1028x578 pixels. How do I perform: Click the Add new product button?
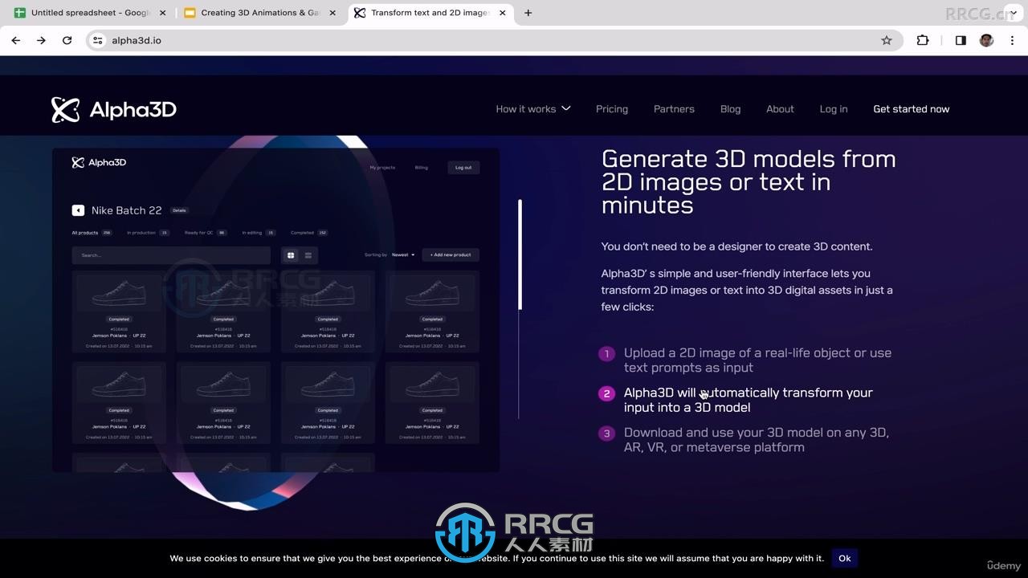coord(451,255)
